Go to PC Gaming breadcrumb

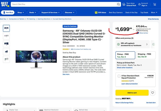coord(31,19)
